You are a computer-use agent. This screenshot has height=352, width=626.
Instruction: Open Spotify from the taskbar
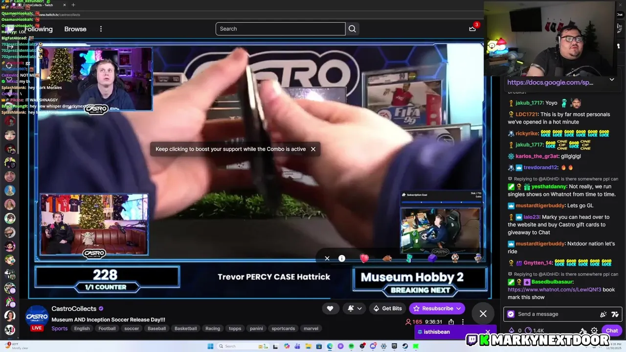[x=351, y=346]
